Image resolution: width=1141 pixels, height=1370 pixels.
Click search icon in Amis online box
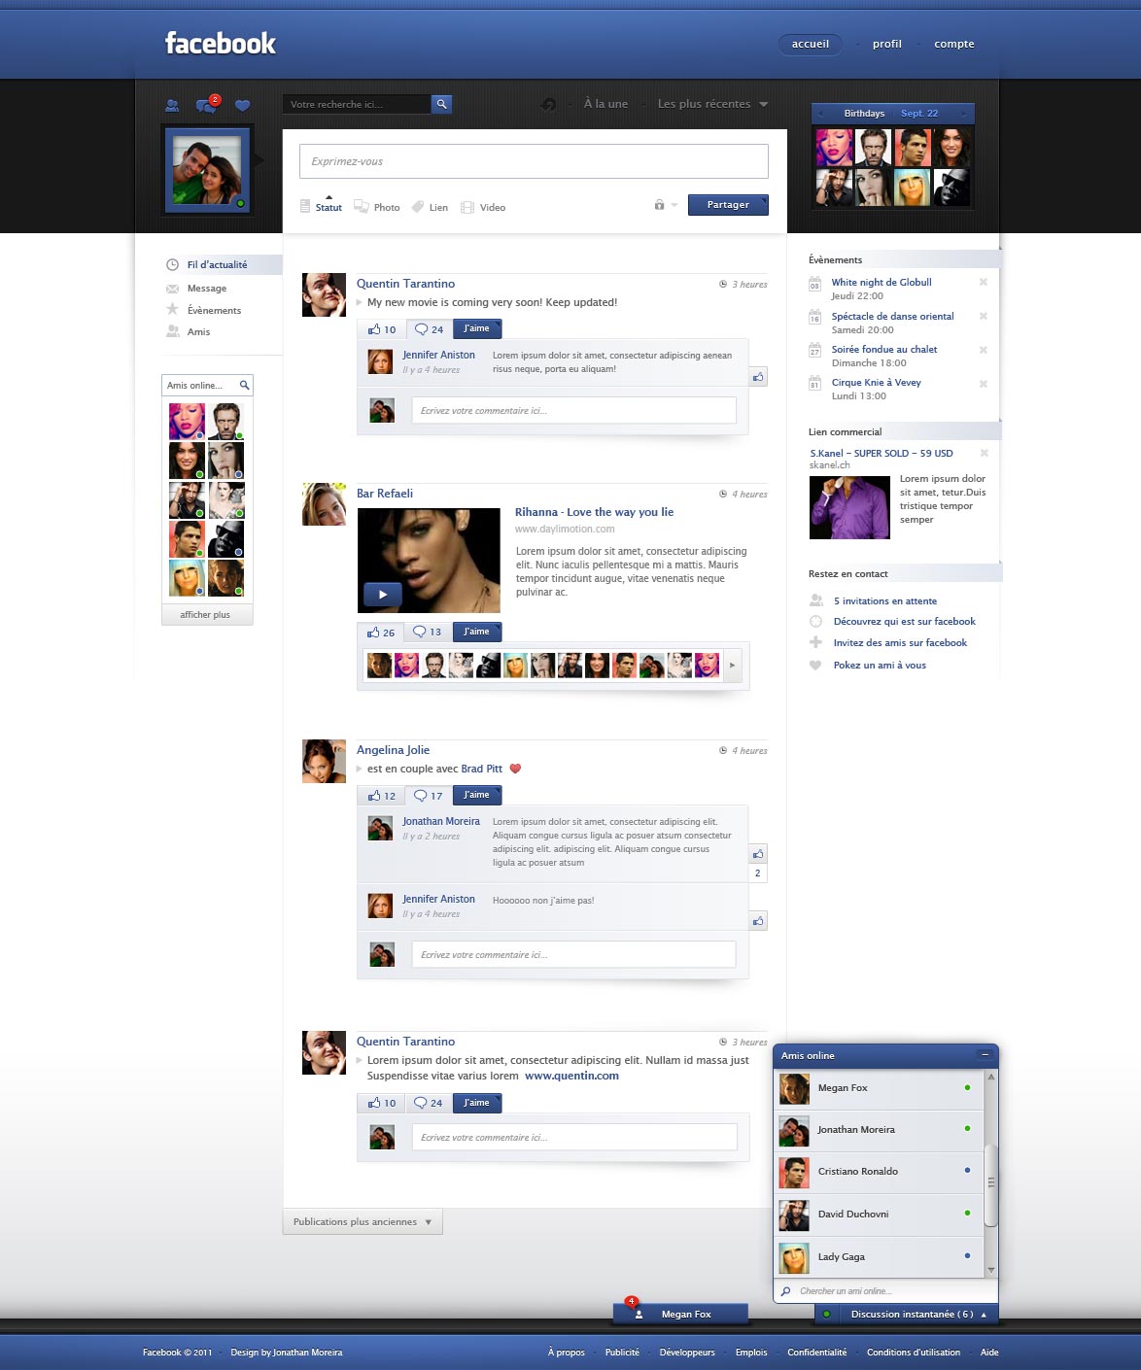(245, 385)
